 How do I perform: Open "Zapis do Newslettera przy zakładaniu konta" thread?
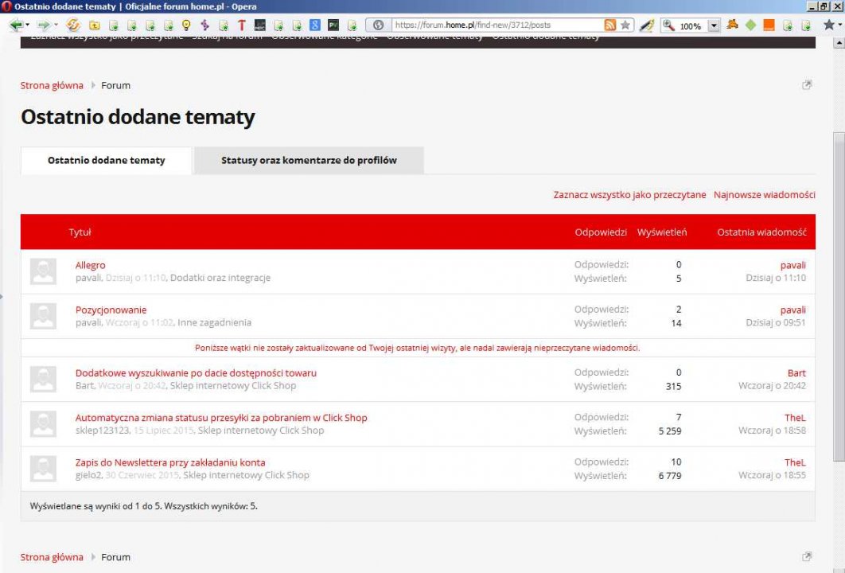tap(170, 462)
